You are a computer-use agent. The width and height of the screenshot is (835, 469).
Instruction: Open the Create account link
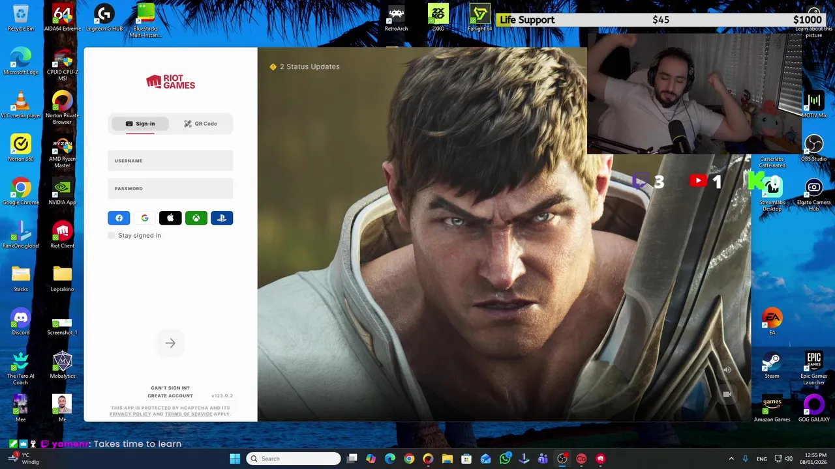[x=170, y=396]
